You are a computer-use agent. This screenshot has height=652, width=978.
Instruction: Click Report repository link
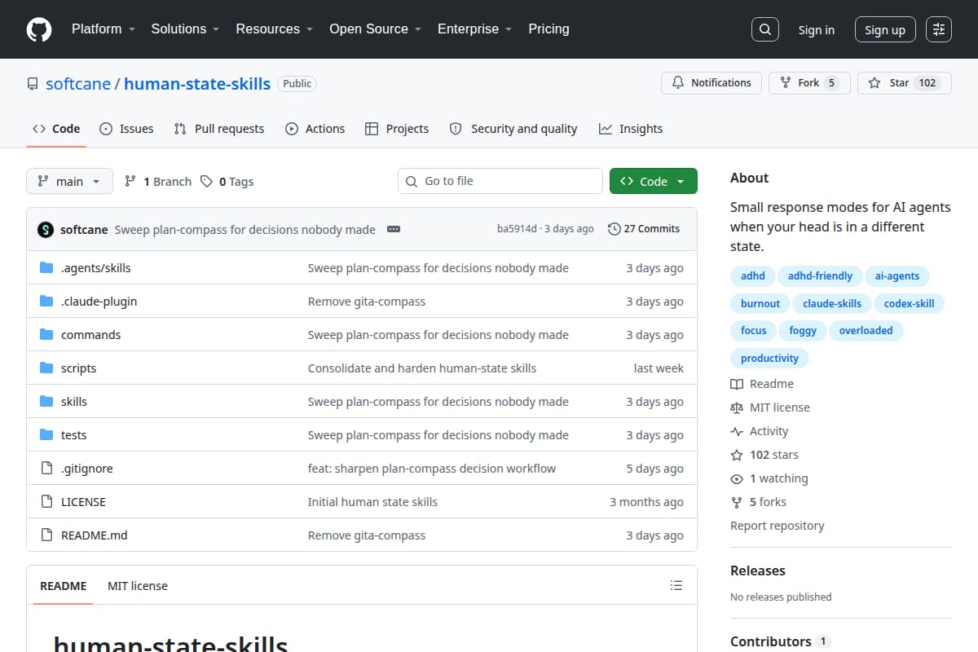(777, 526)
